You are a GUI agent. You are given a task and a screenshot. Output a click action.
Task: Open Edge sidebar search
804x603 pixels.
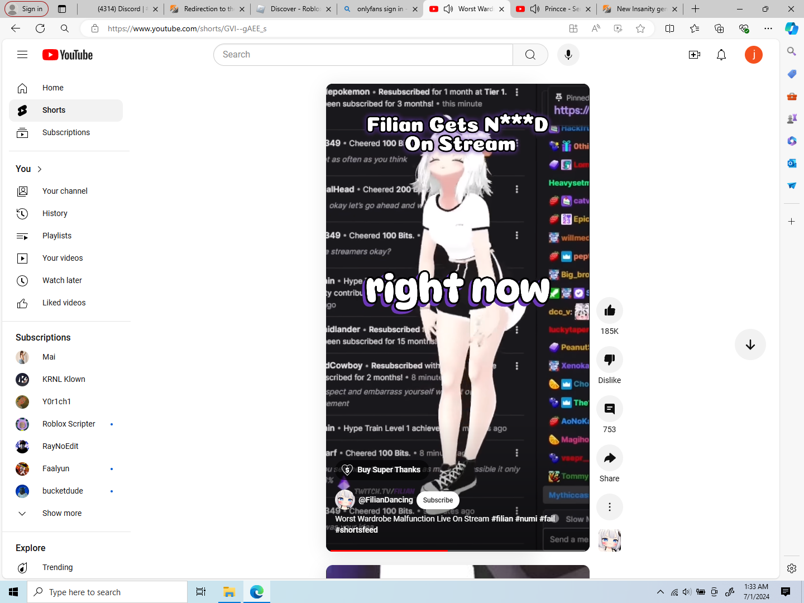pos(792,51)
